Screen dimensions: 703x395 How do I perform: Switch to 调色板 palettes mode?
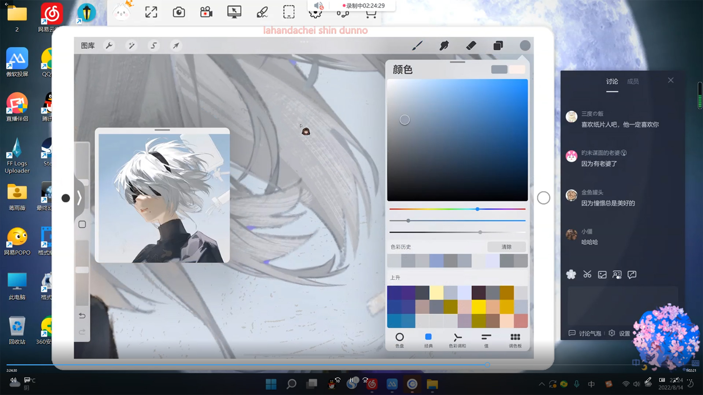coord(515,340)
